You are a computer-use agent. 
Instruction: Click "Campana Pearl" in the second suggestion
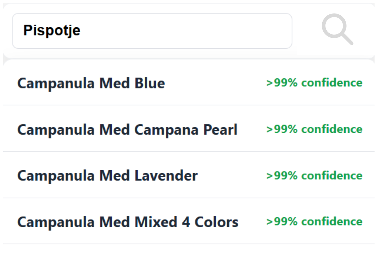pyautogui.click(x=186, y=130)
